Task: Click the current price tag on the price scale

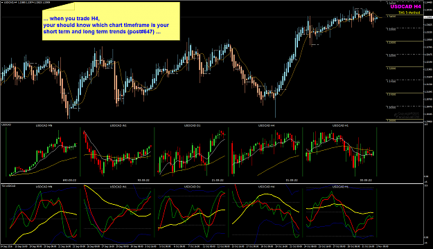Action: click(427, 17)
